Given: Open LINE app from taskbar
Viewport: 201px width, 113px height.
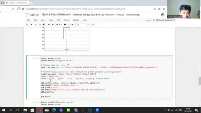Looking at the screenshot, I should 68,110.
